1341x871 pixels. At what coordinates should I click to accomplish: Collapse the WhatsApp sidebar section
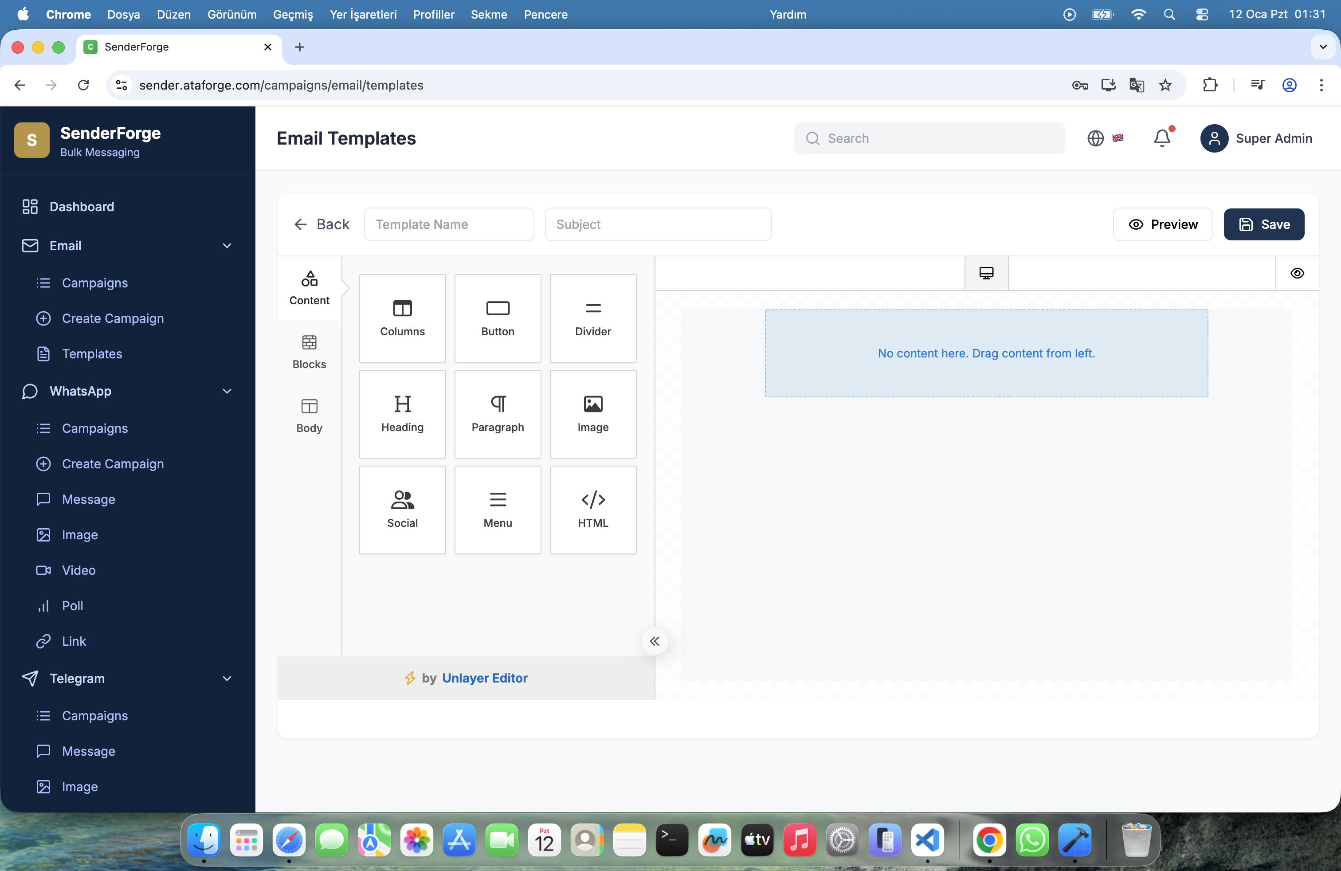pyautogui.click(x=227, y=391)
